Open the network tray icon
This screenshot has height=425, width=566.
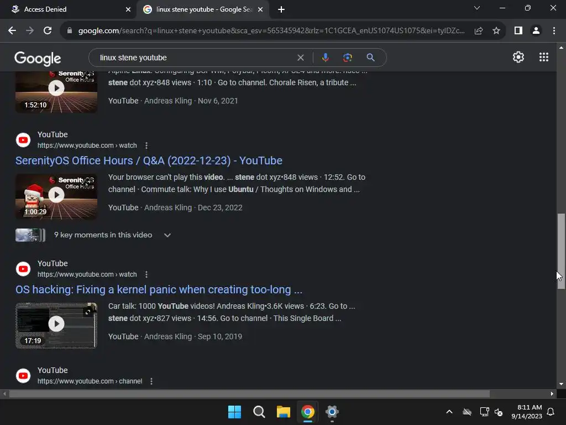[x=484, y=412]
